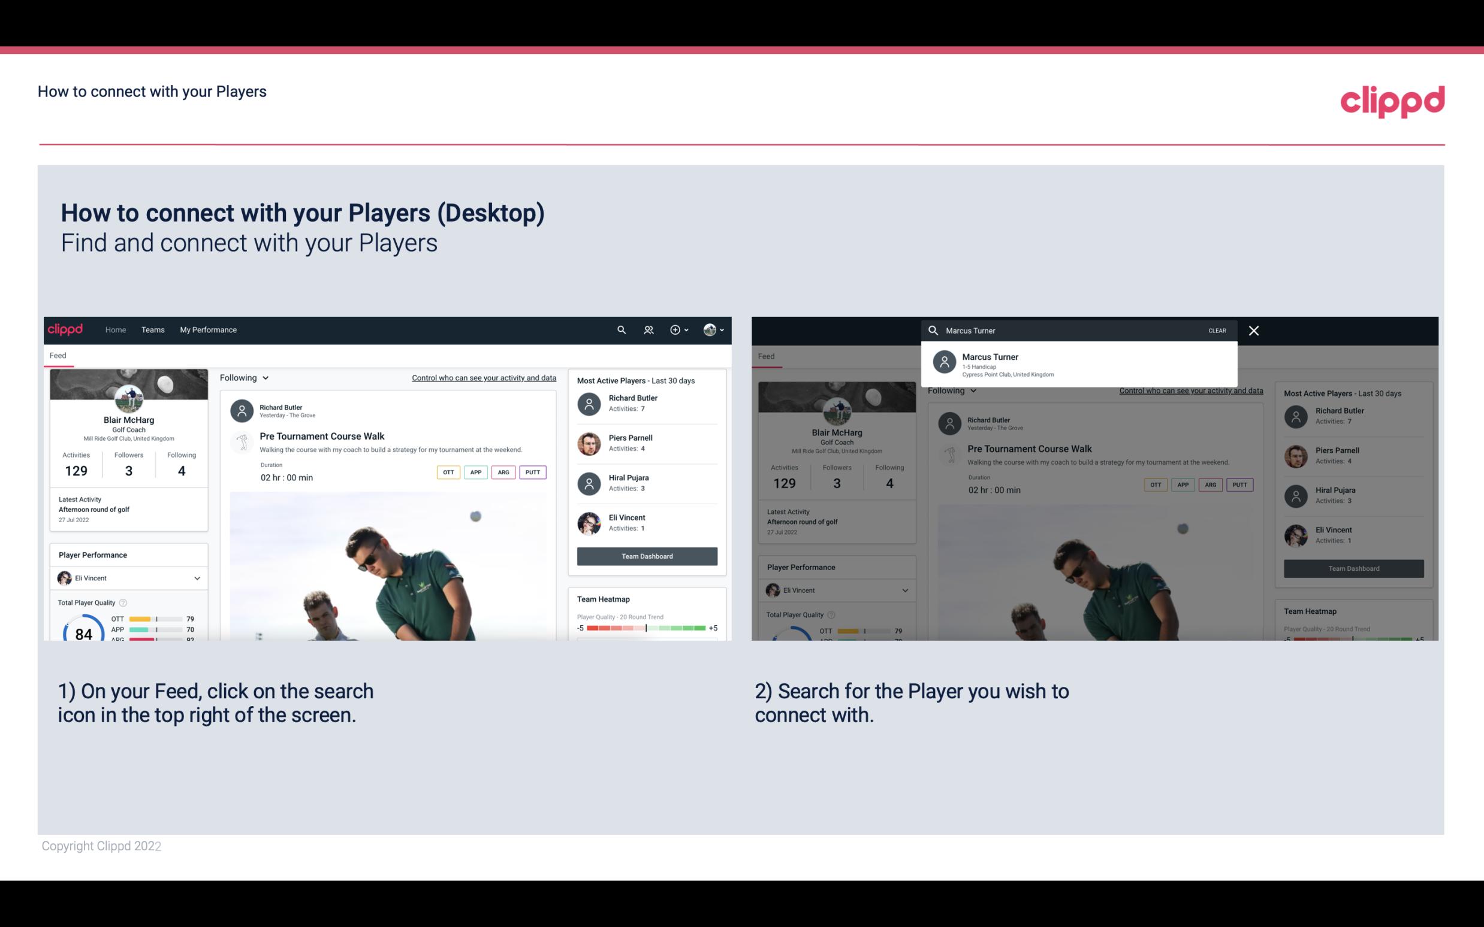Click the My Performance nav icon
Screen dimensions: 1484x927
pyautogui.click(x=209, y=329)
